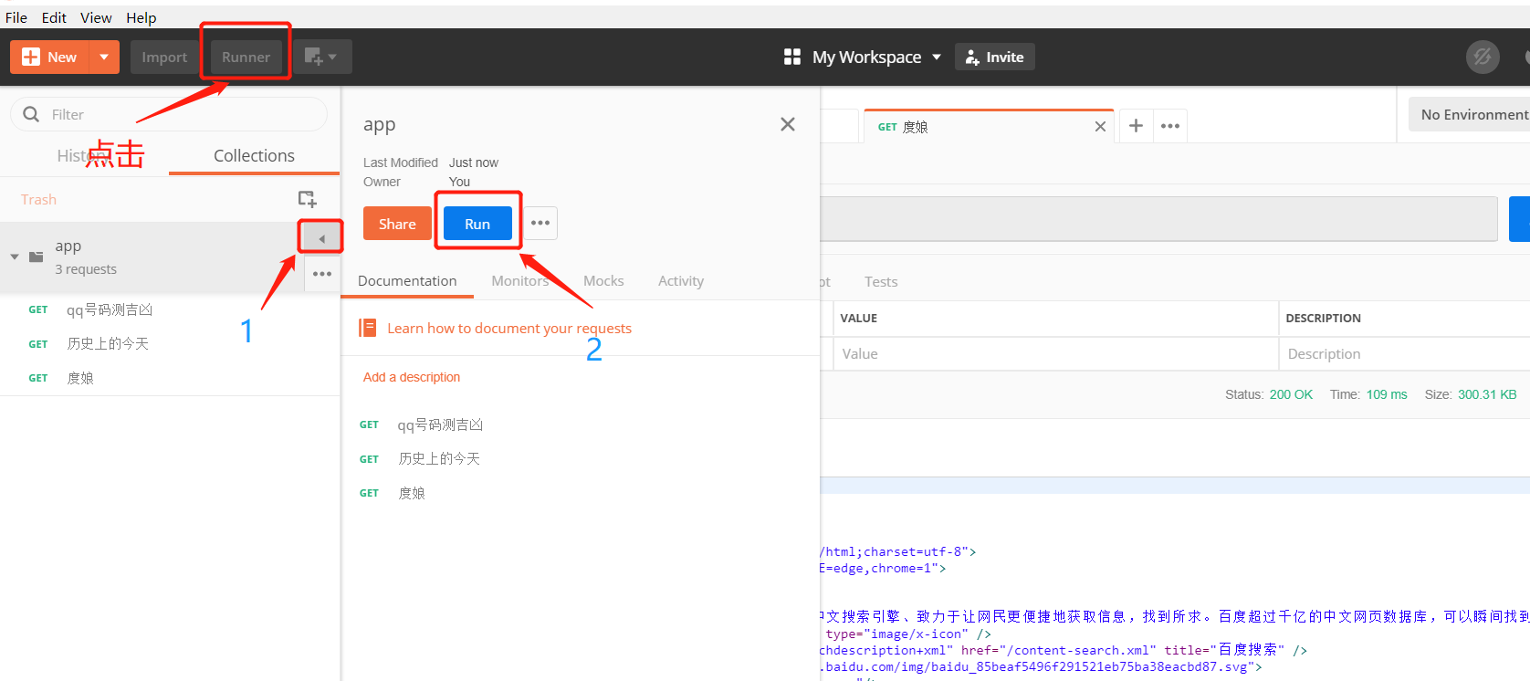Click the DESCRIPTION column header
Viewport: 1530px width, 681px height.
[1323, 318]
